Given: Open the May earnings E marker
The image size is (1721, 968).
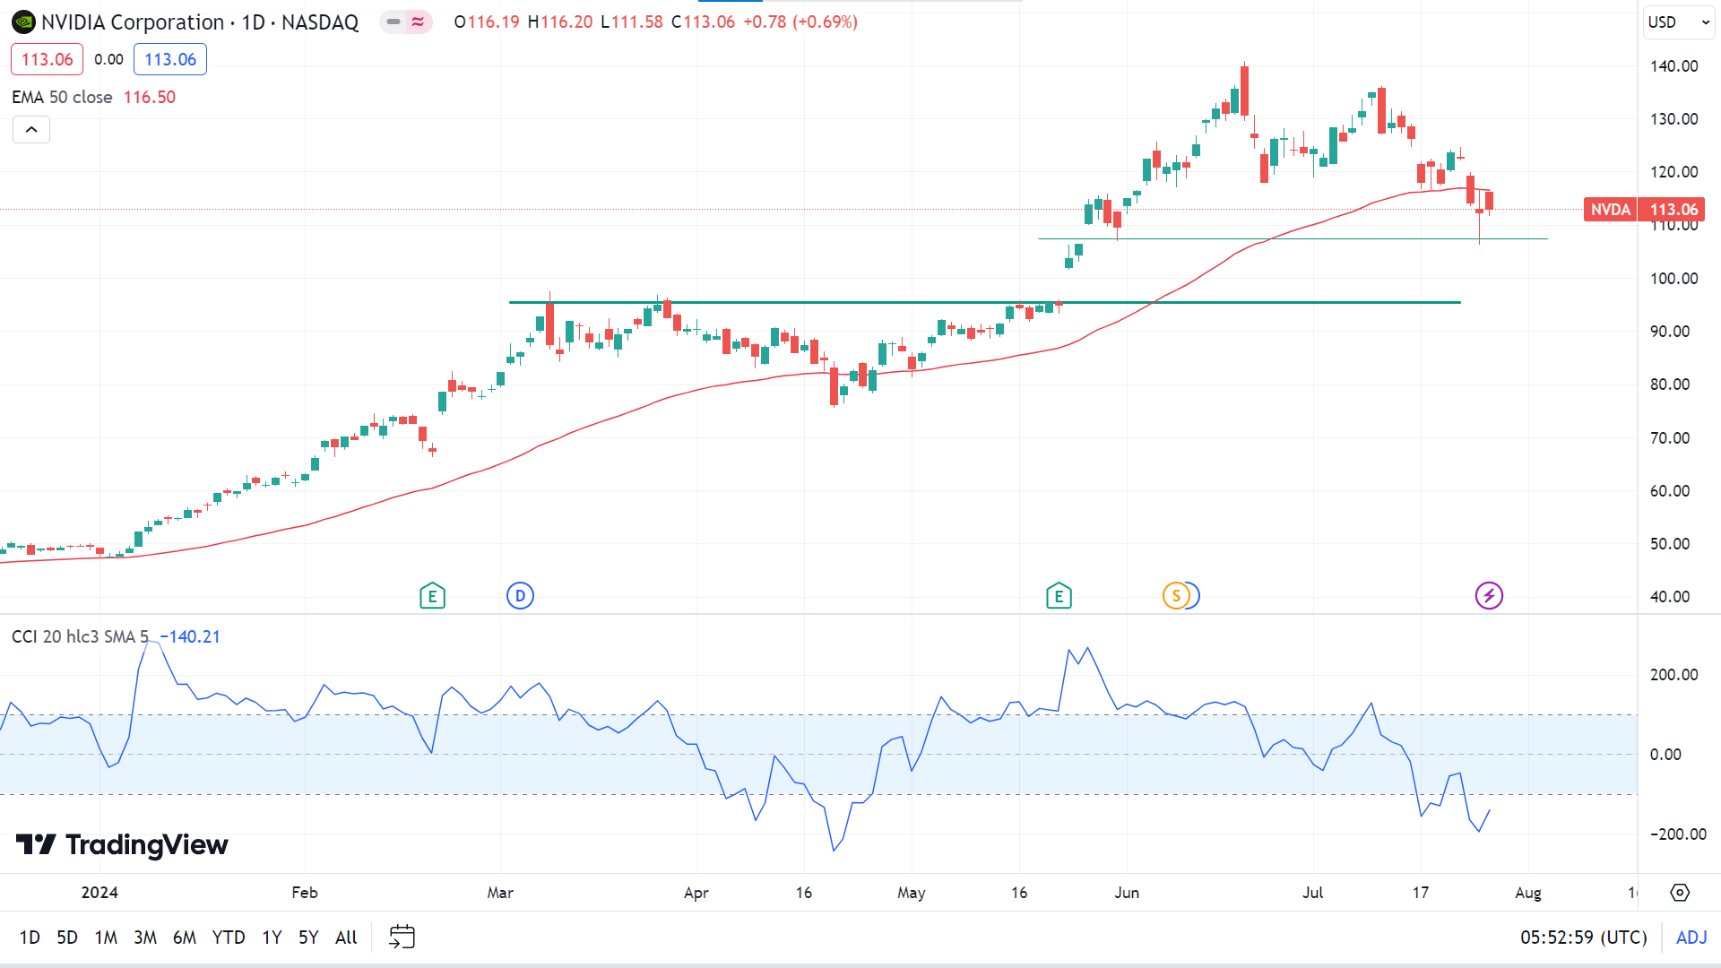Looking at the screenshot, I should click(x=1059, y=596).
